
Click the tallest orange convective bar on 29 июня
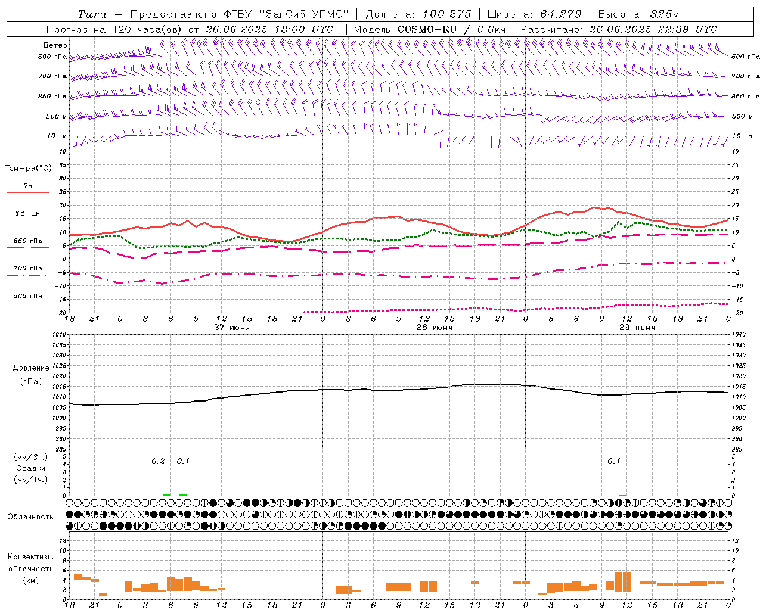click(622, 581)
